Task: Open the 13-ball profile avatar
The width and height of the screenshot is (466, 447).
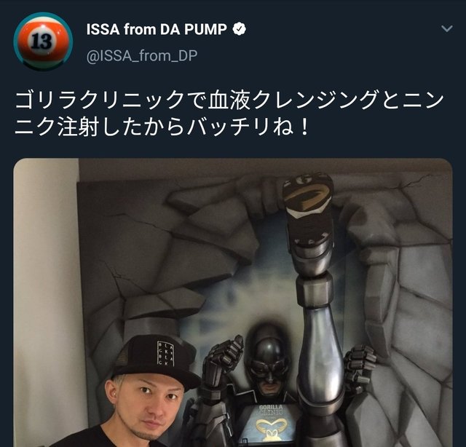Action: point(43,41)
